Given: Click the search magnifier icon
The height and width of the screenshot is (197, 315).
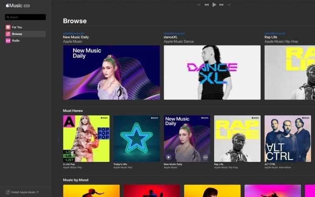Looking at the screenshot, I should [x=8, y=17].
